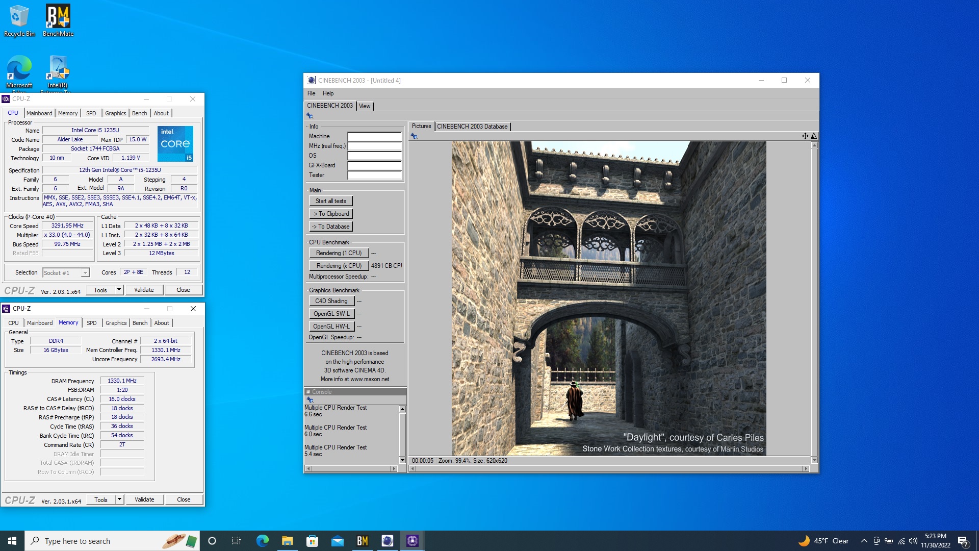Viewport: 979px width, 551px height.
Task: Open the Recycle Bin desktop icon
Action: click(x=19, y=20)
